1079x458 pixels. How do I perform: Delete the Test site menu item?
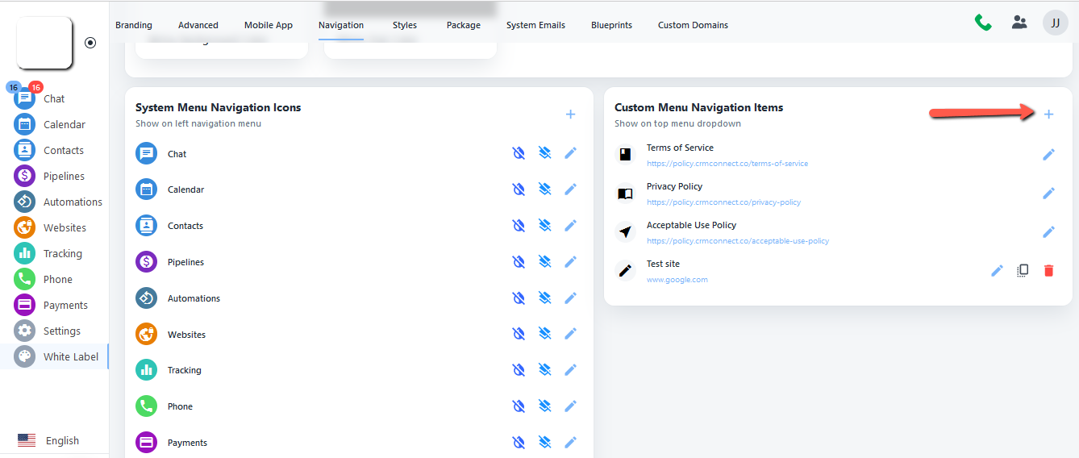click(1048, 271)
